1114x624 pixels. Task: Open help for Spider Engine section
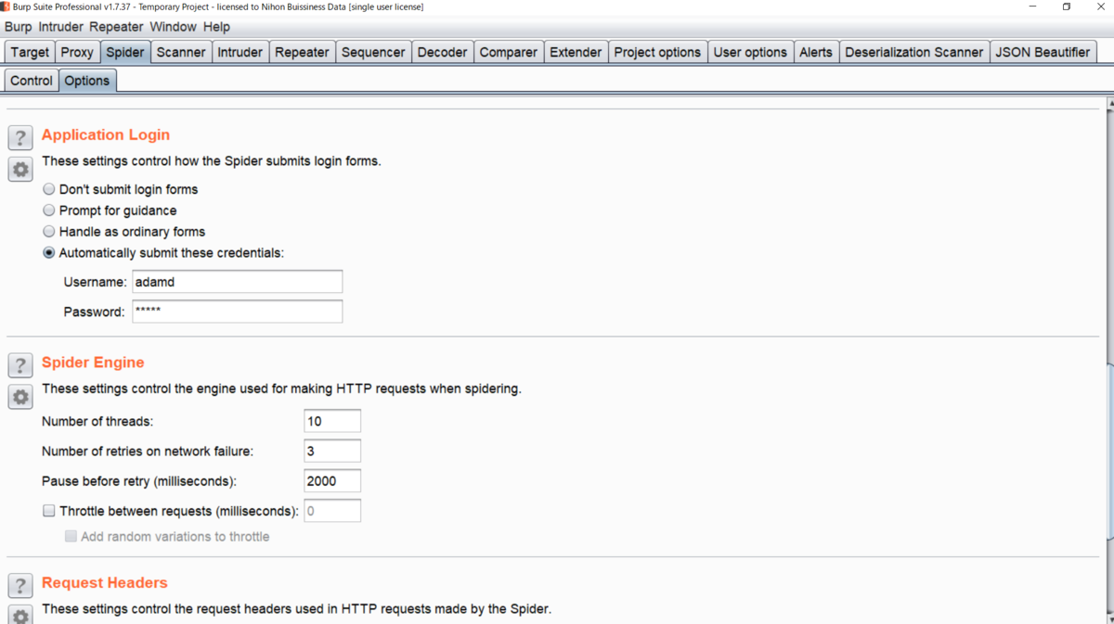[20, 364]
